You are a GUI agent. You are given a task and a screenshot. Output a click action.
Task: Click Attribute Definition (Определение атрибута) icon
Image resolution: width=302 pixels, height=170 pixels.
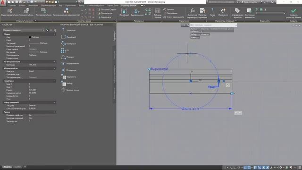tap(237, 11)
